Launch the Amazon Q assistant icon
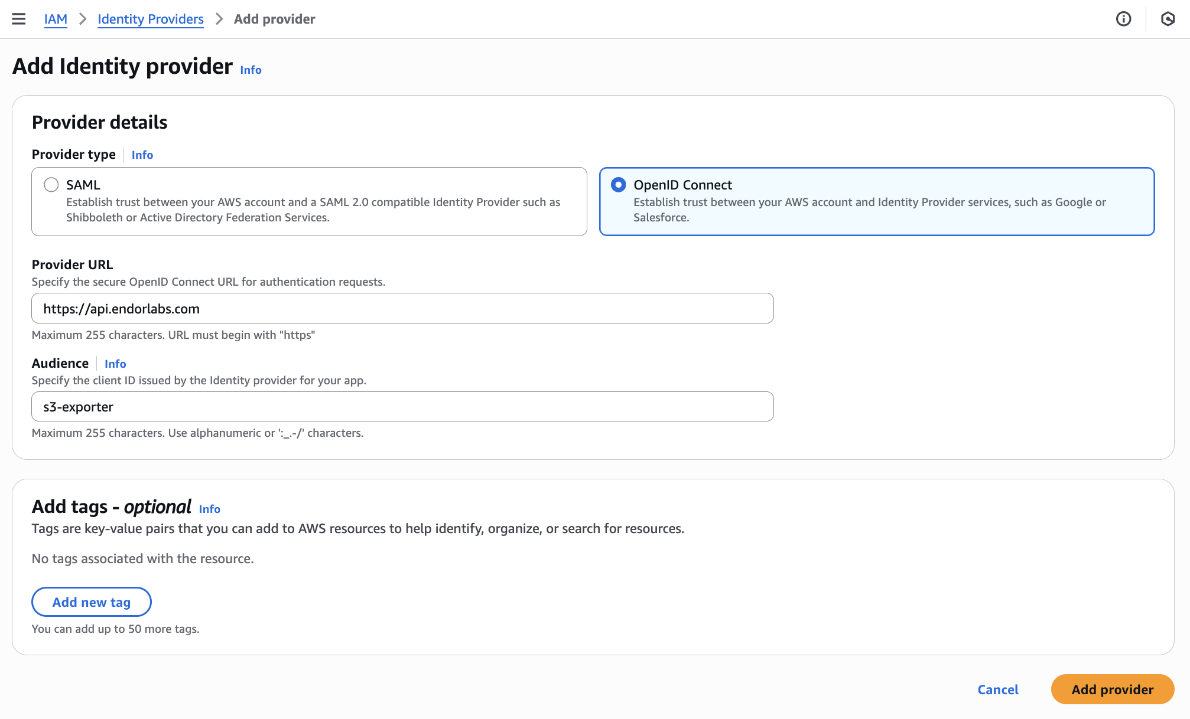 (x=1168, y=18)
